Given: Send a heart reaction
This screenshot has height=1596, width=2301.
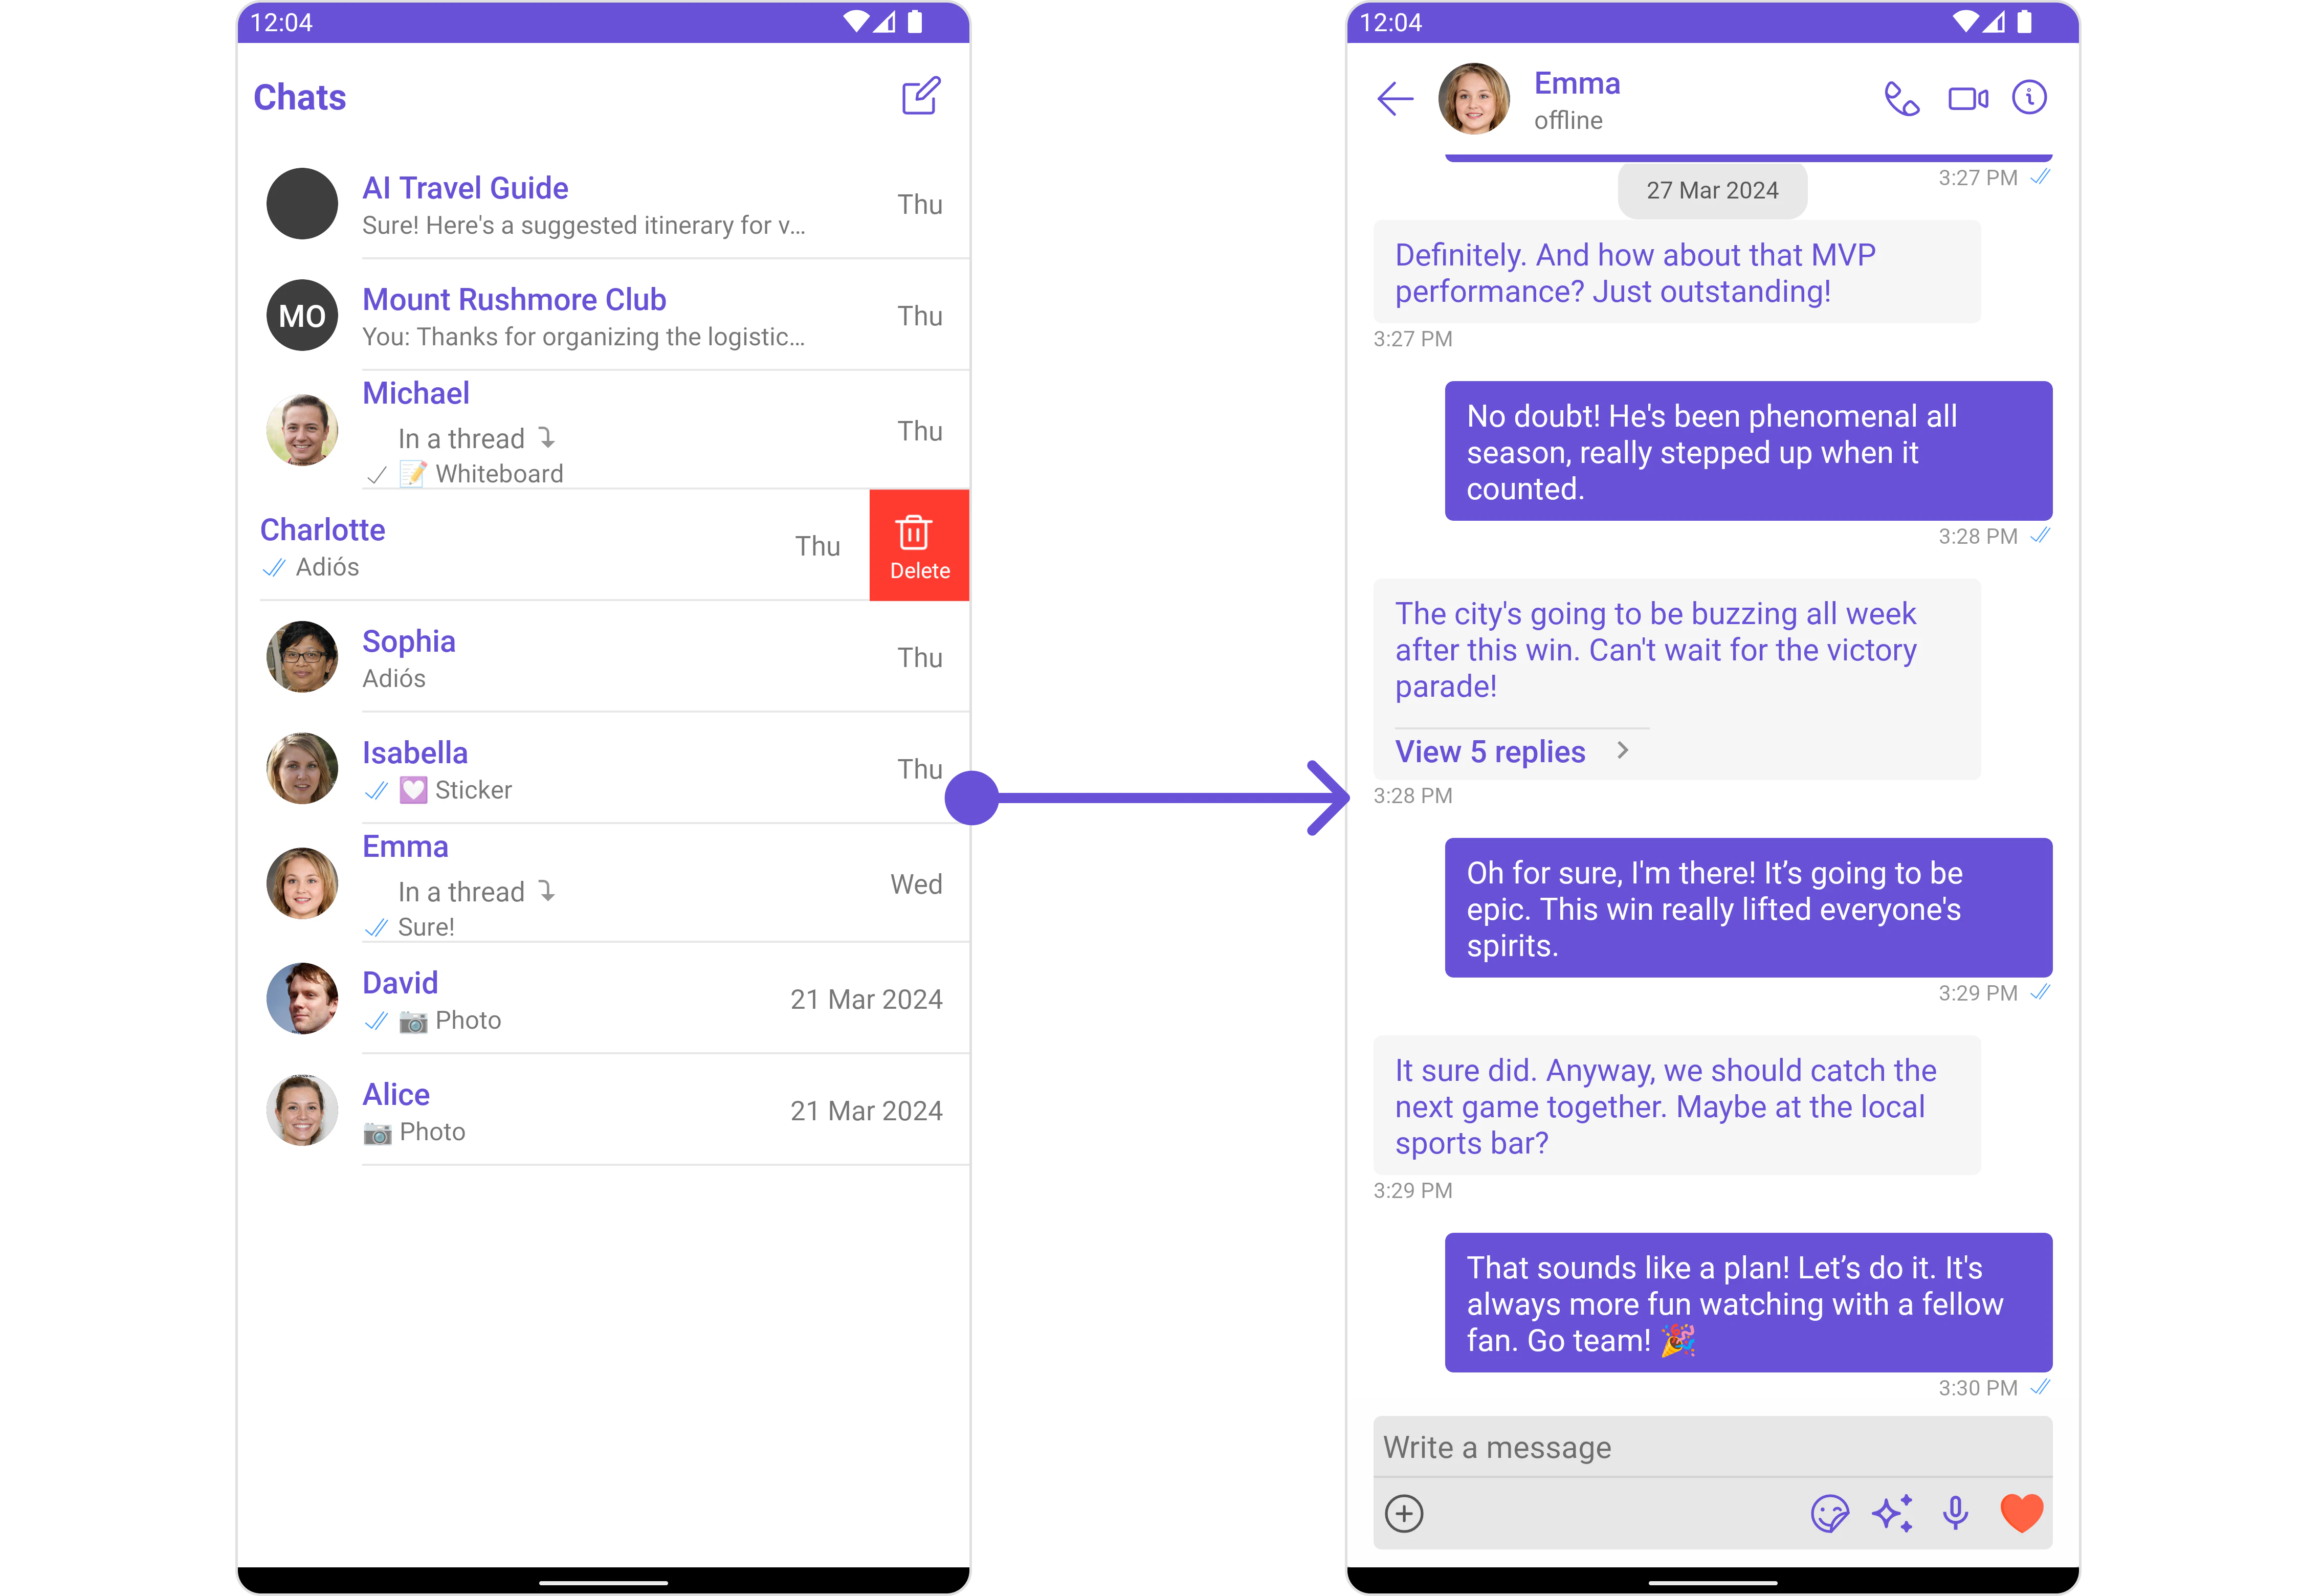Looking at the screenshot, I should pyautogui.click(x=2021, y=1513).
